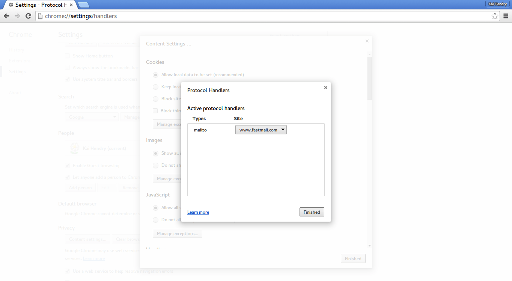
Task: Click the Kai Hendry user badge
Action: (497, 4)
